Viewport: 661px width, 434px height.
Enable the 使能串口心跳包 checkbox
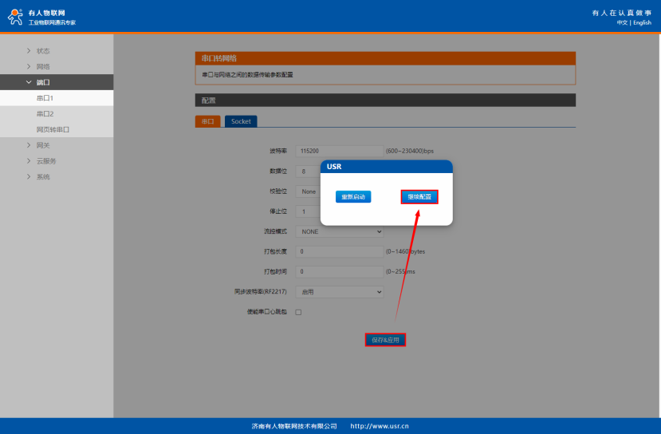point(298,312)
